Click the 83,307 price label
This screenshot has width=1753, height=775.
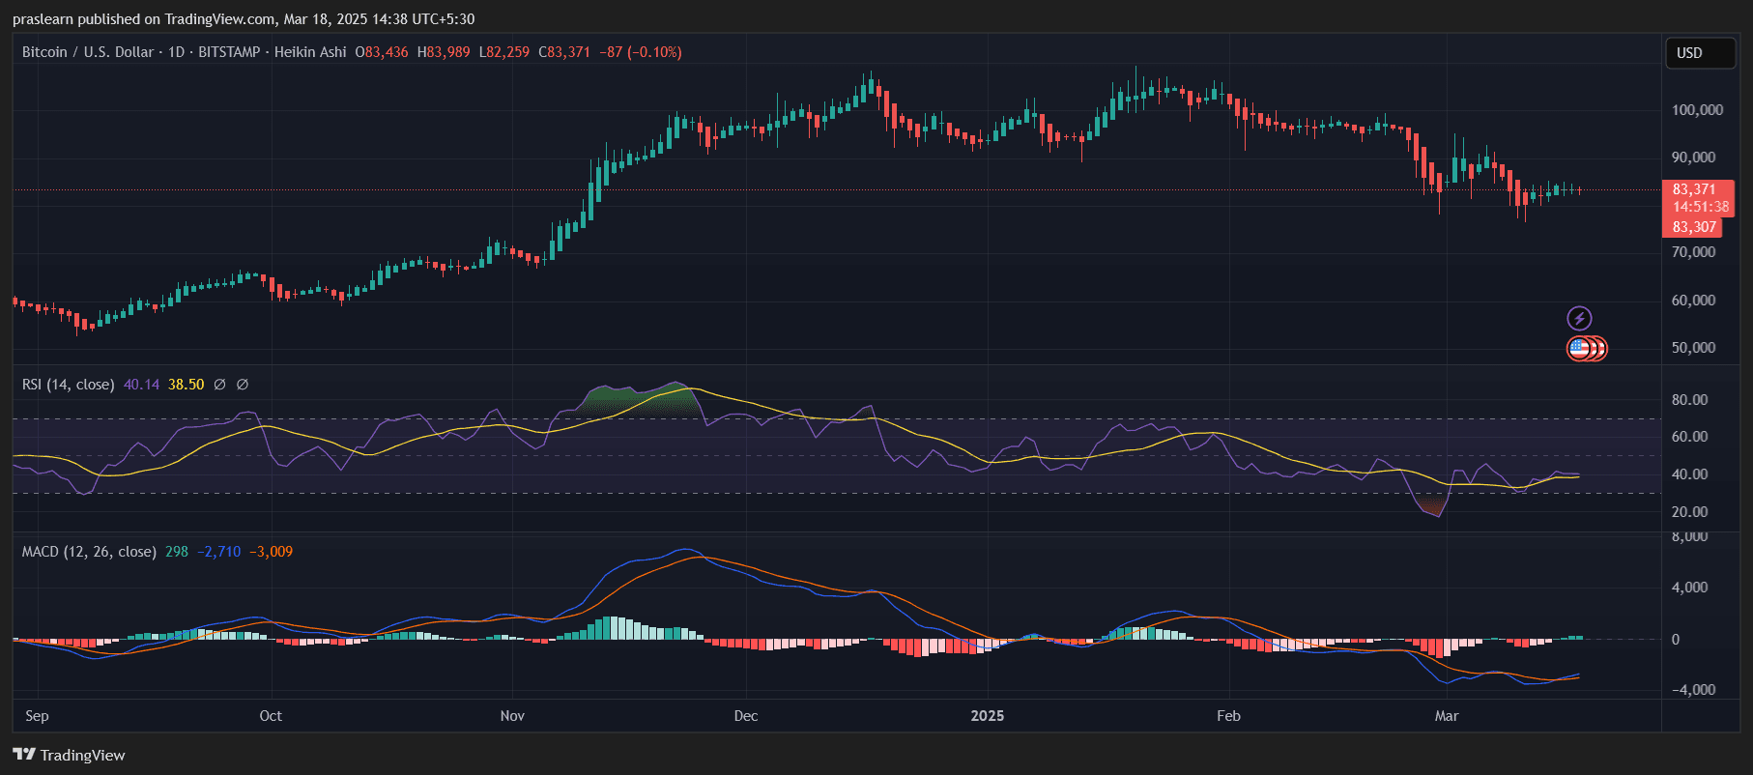pos(1694,227)
